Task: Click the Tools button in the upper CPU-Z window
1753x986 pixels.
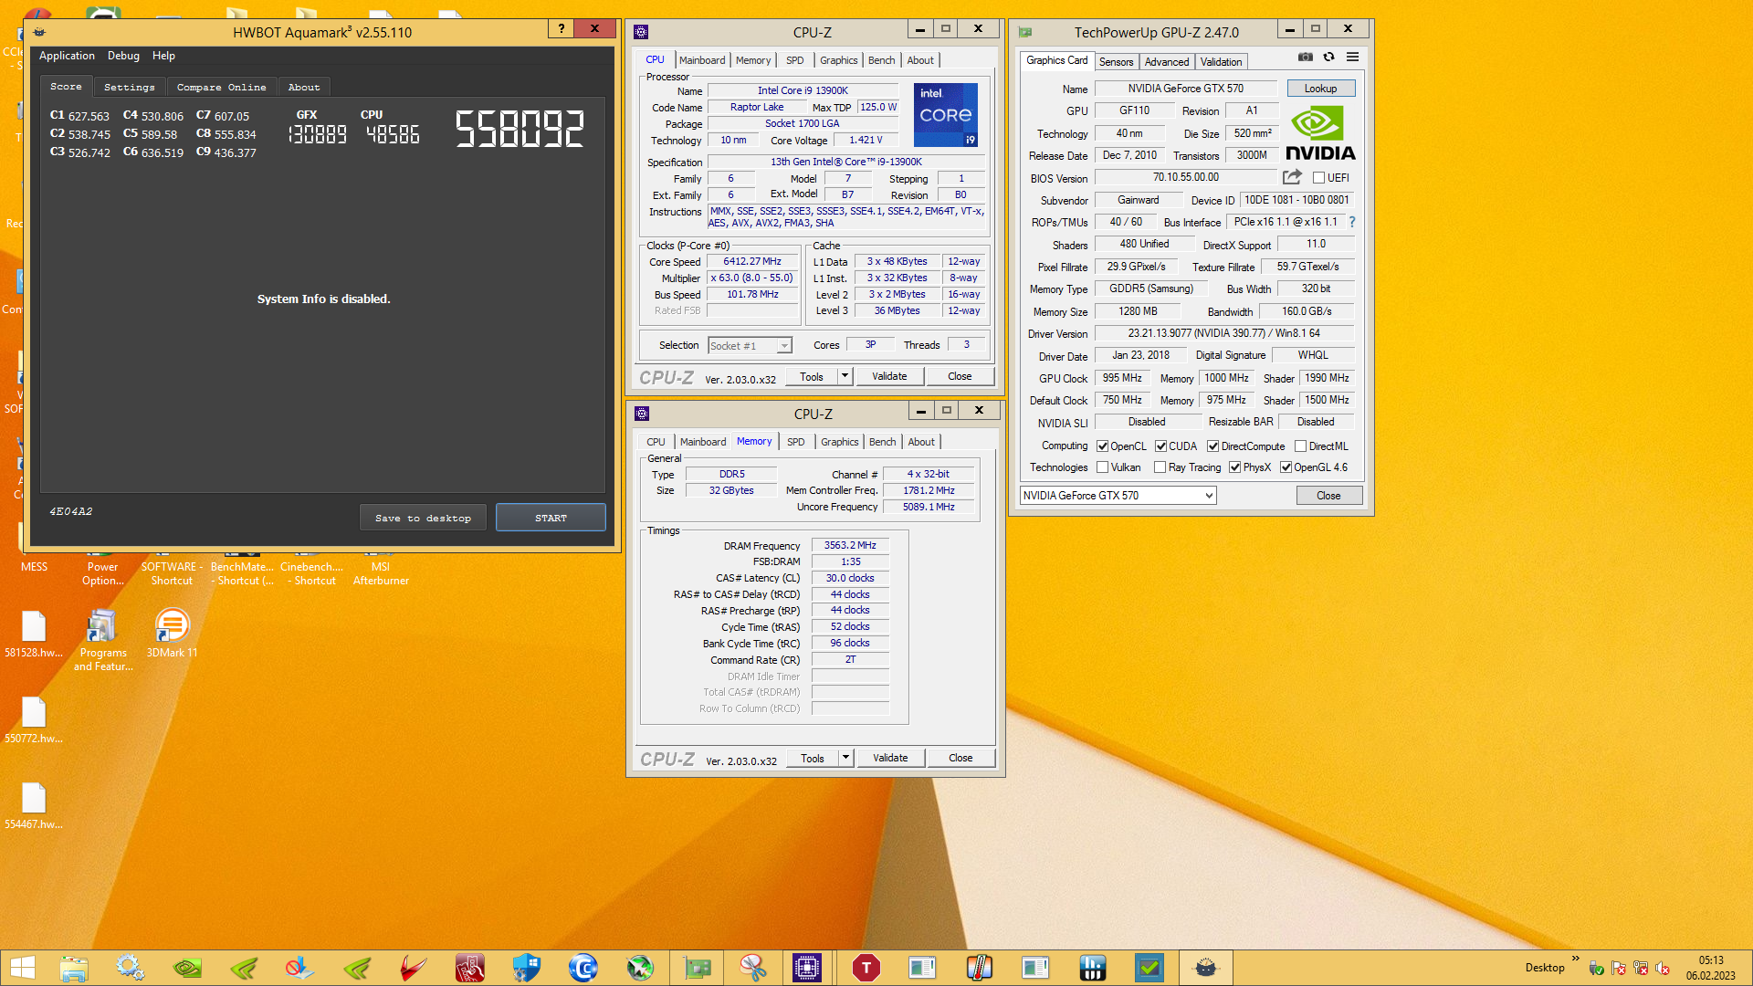Action: tap(812, 376)
